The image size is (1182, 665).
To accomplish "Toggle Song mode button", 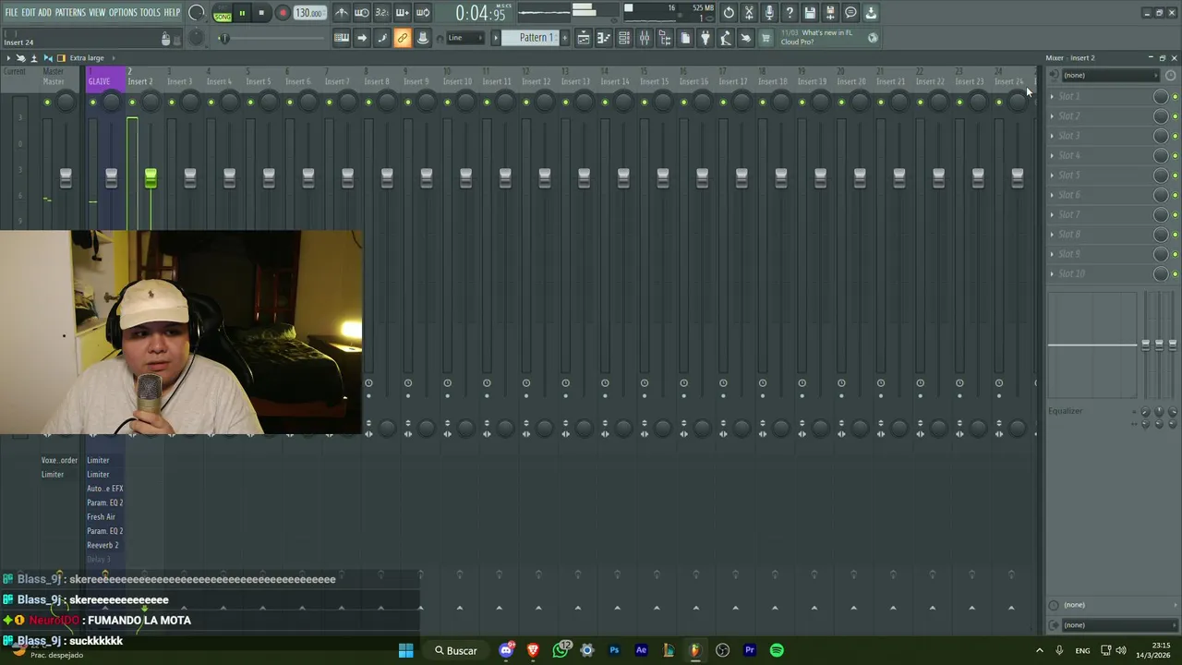I will (223, 15).
